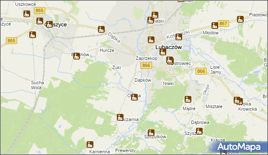The image size is (268, 155).
Task: Click road 867 shield near Młodów
Action: 223,23
